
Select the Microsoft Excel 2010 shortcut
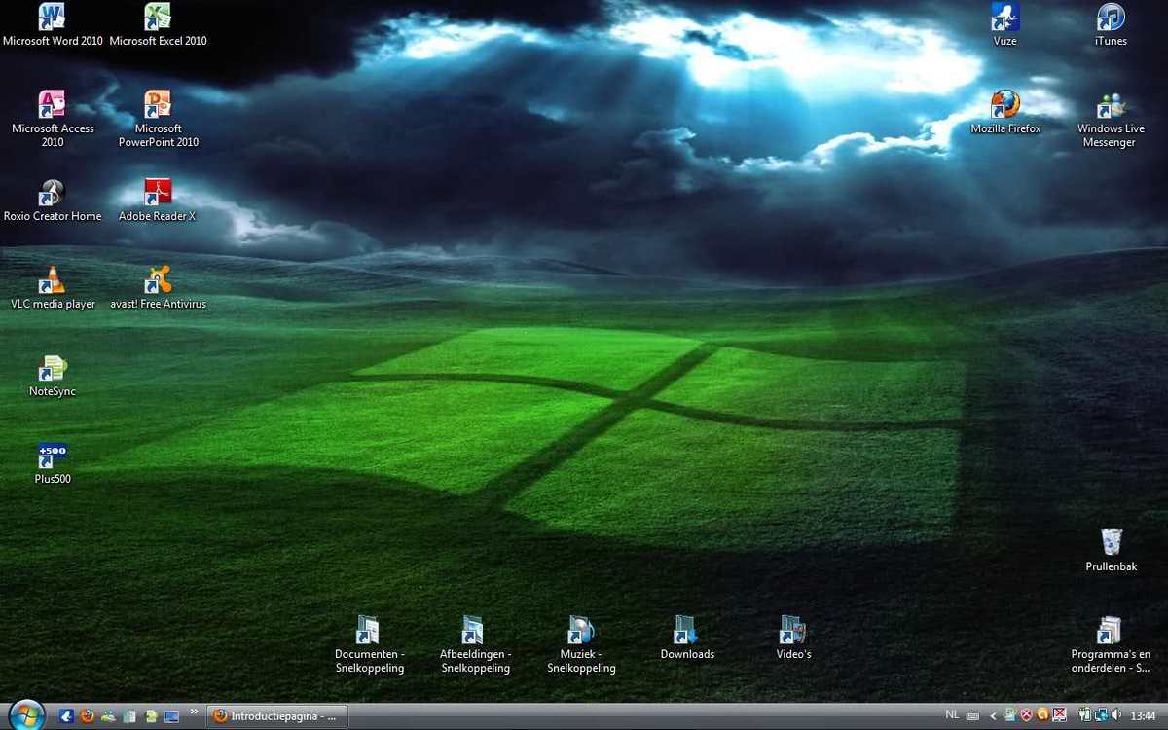158,18
